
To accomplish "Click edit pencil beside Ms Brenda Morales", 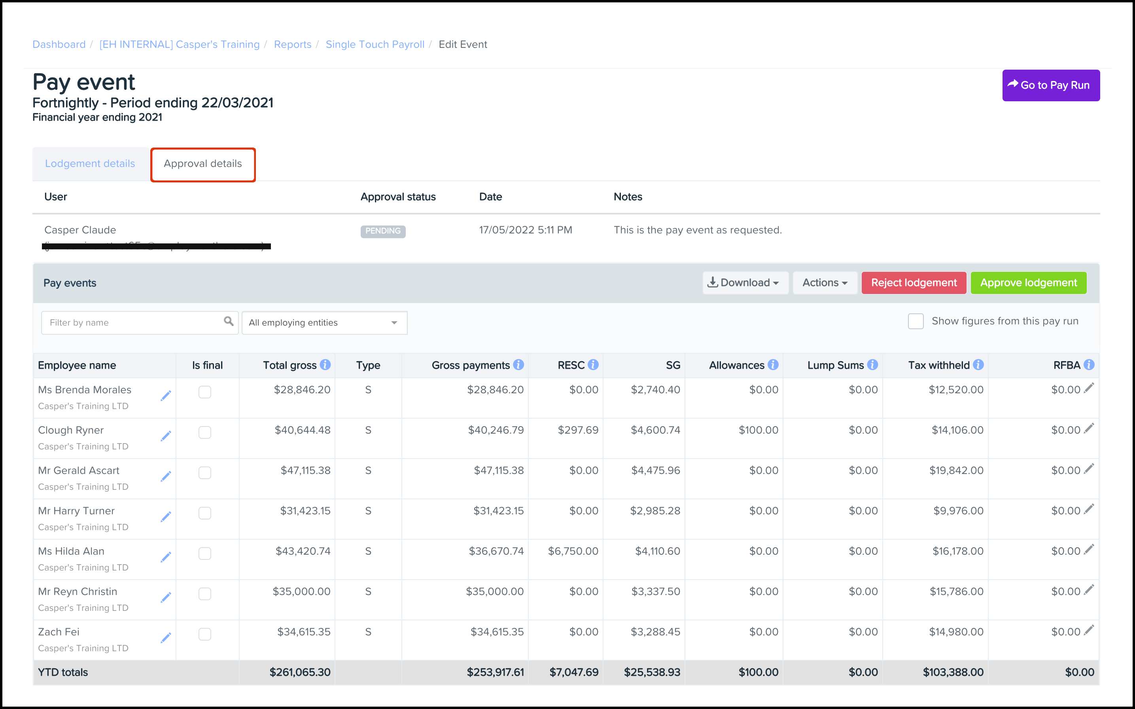I will point(166,396).
